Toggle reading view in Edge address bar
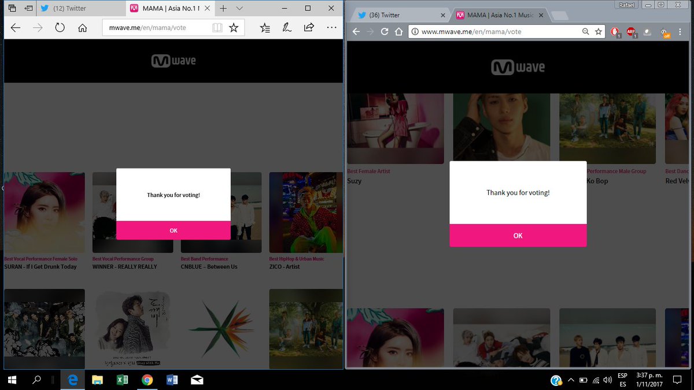The width and height of the screenshot is (694, 390). (x=217, y=27)
